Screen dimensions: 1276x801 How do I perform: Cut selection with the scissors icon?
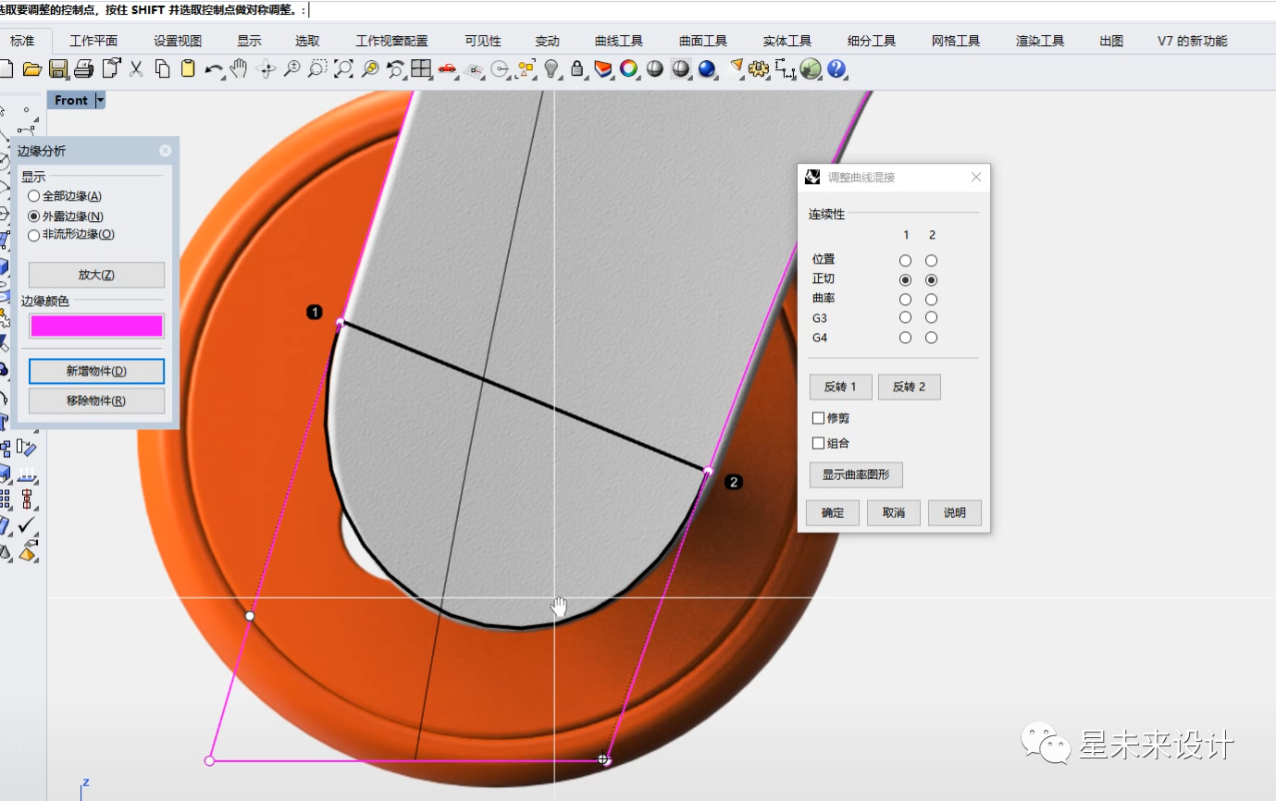[136, 69]
